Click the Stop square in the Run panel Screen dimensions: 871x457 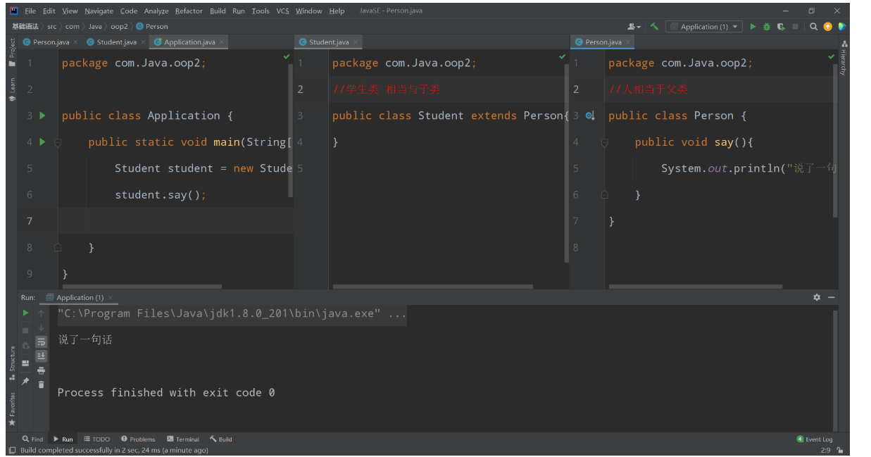25,330
